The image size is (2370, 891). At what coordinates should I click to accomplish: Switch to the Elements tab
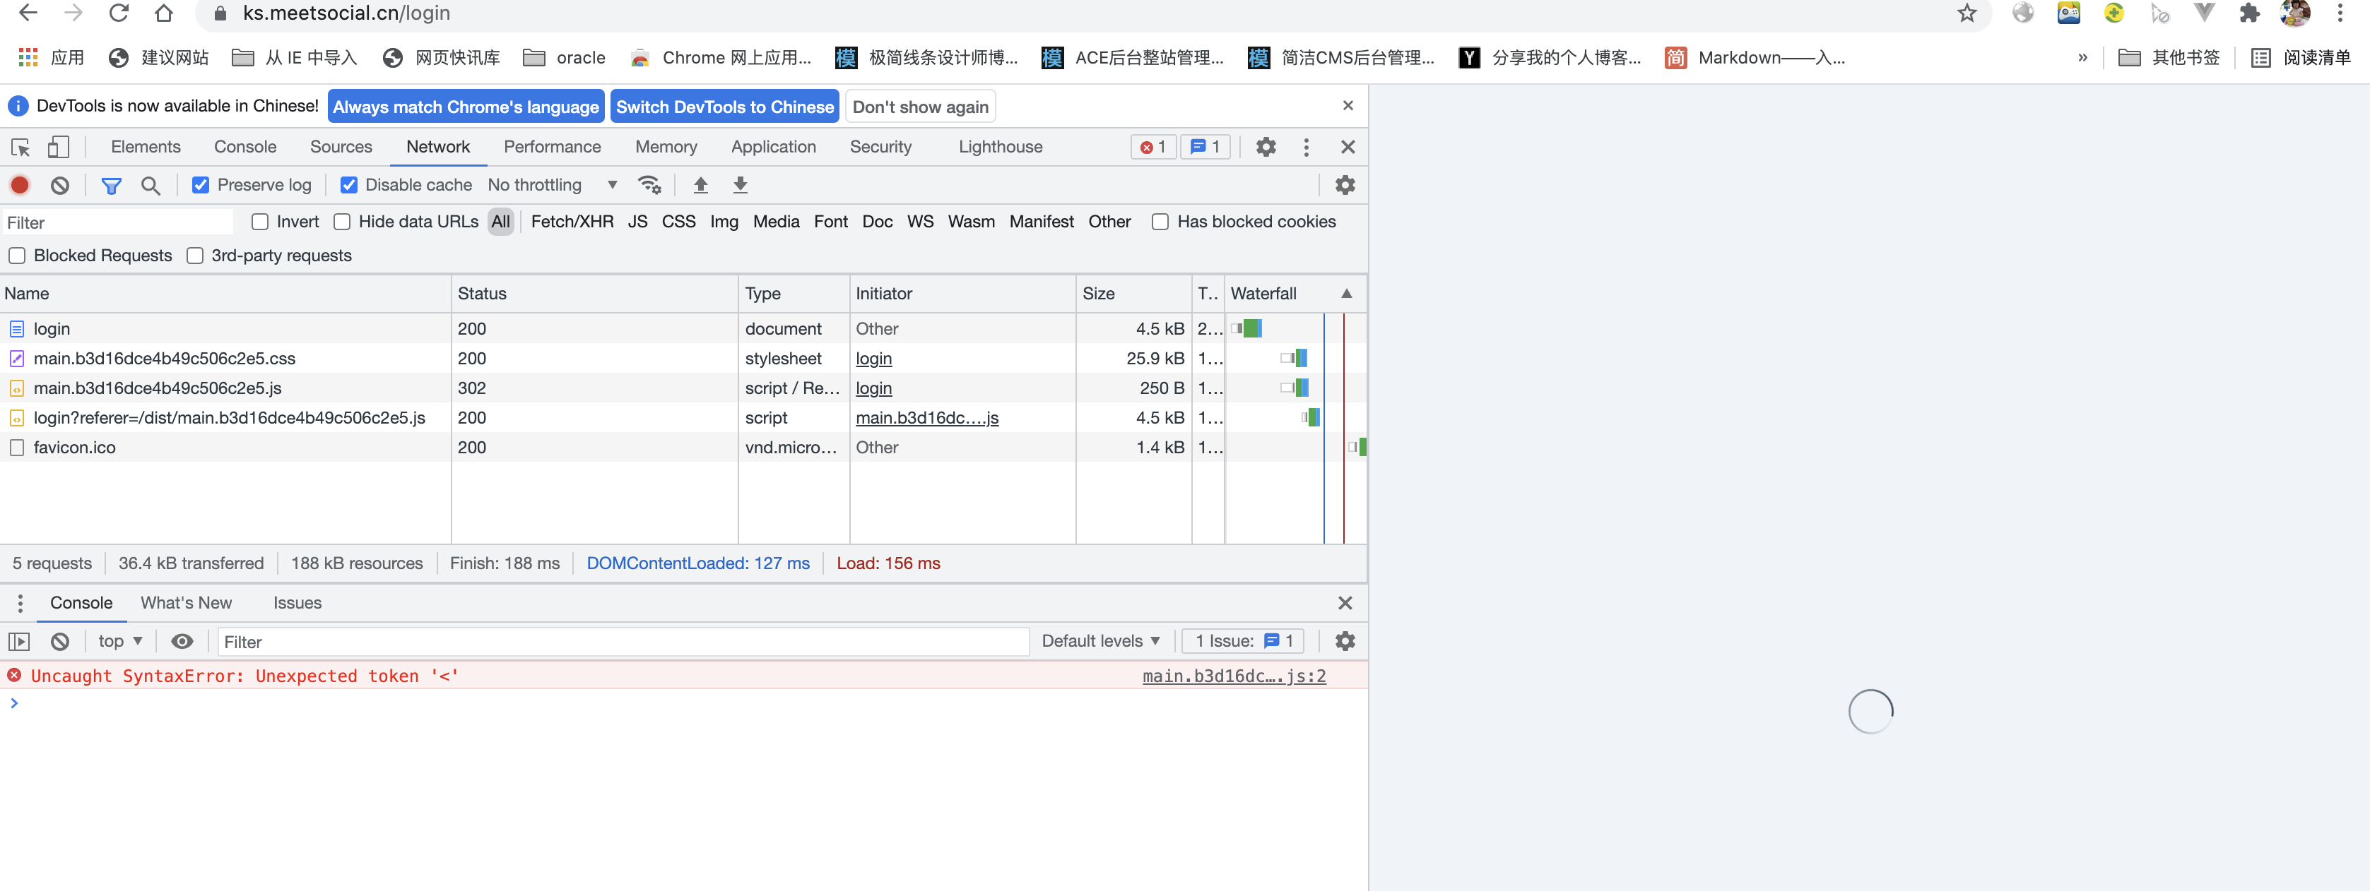click(146, 147)
